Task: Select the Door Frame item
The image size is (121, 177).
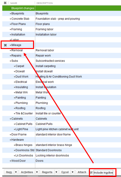Action: (x=19, y=135)
